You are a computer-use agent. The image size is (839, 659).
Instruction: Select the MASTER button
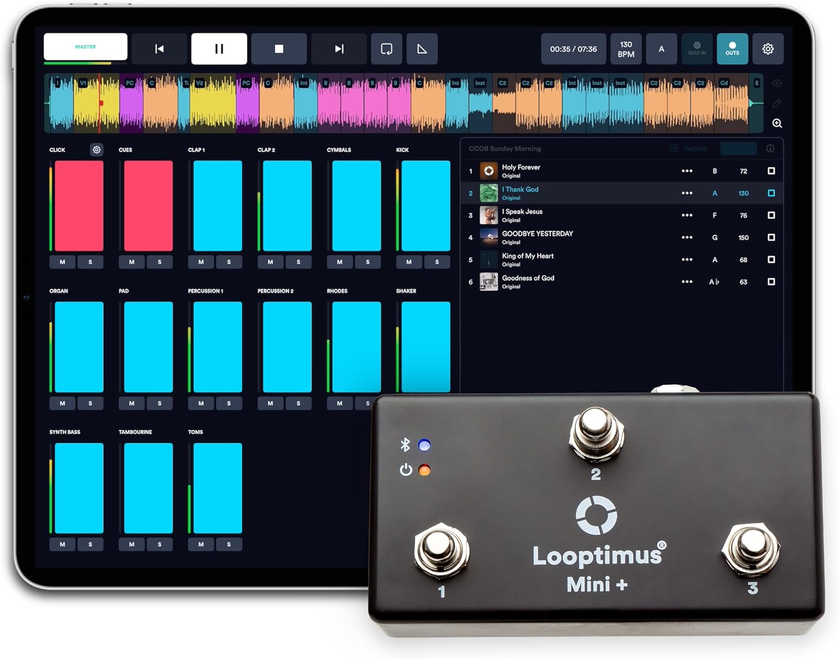click(86, 47)
